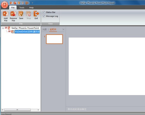Click the quick access Exit icon
The image size is (145, 115).
point(27,3)
